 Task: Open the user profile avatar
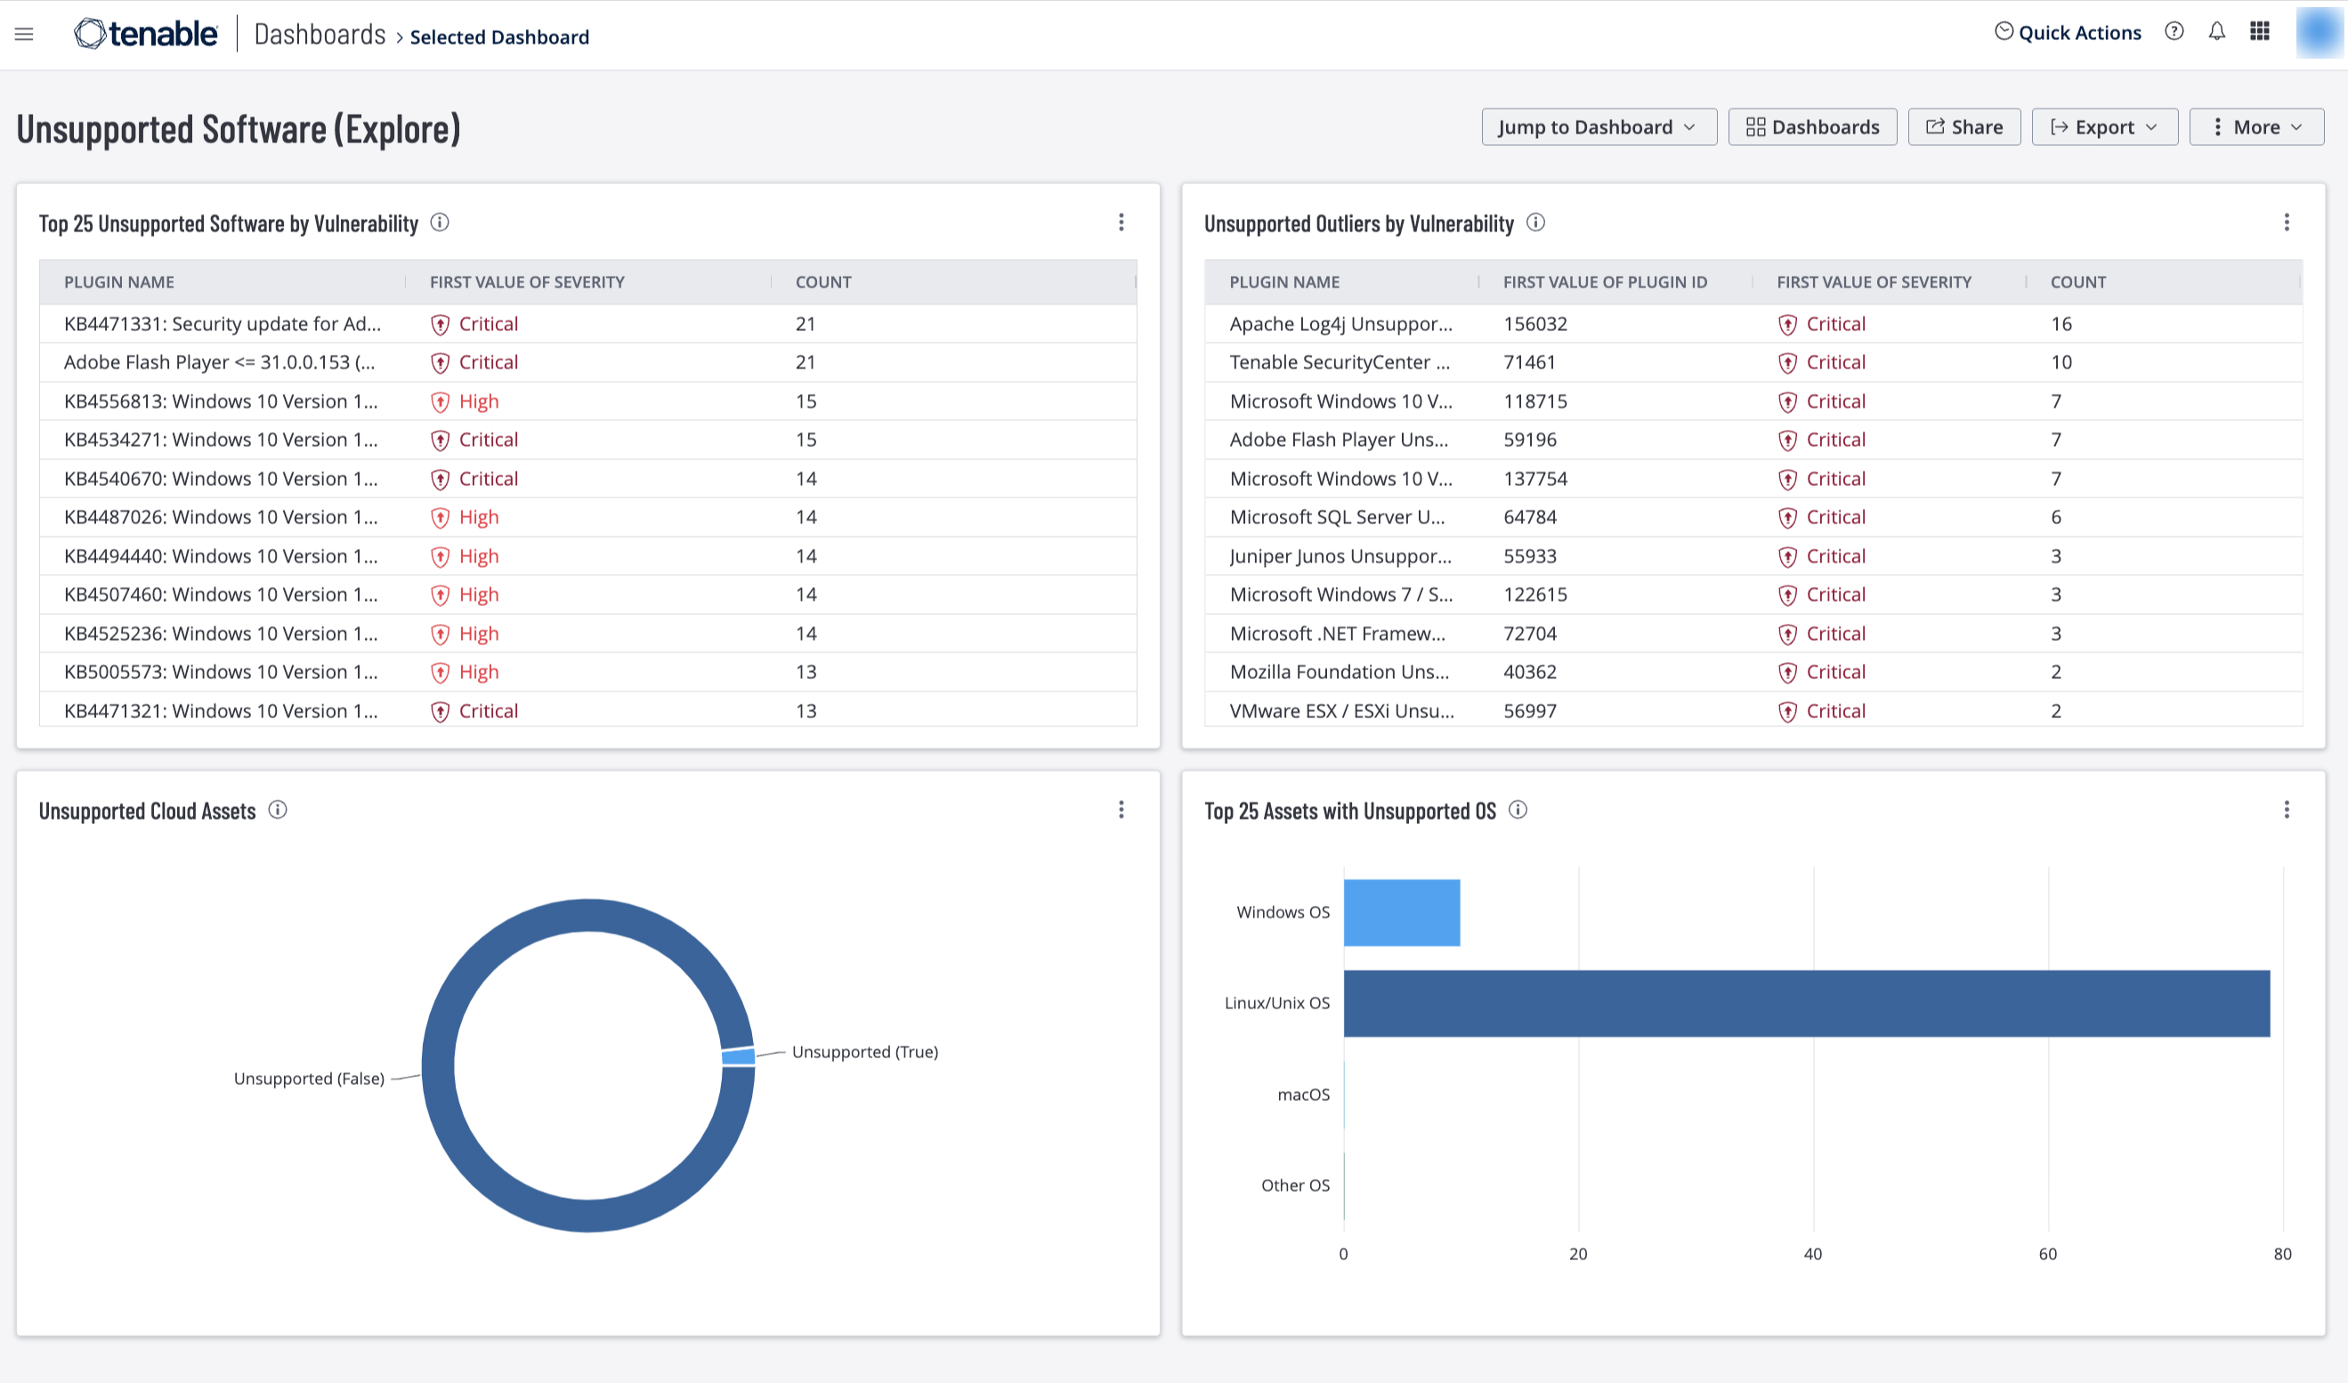[x=2320, y=33]
